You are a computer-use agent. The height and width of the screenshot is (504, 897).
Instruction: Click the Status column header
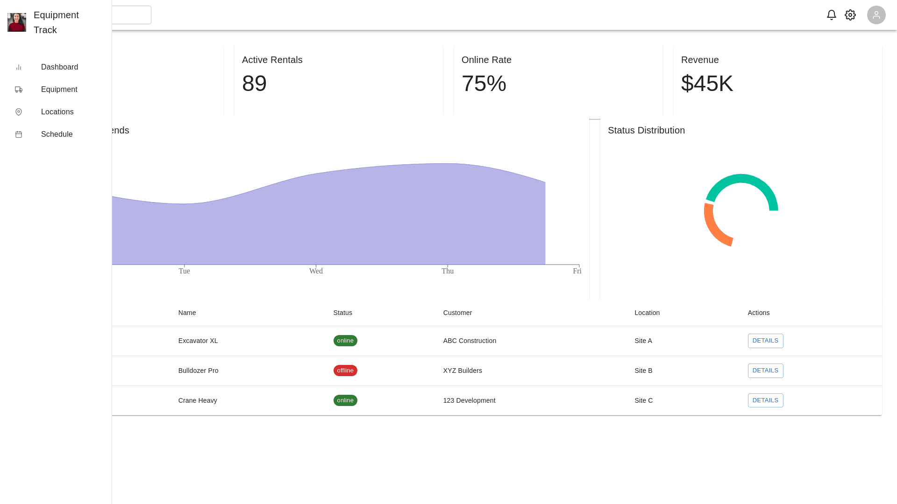pos(342,313)
